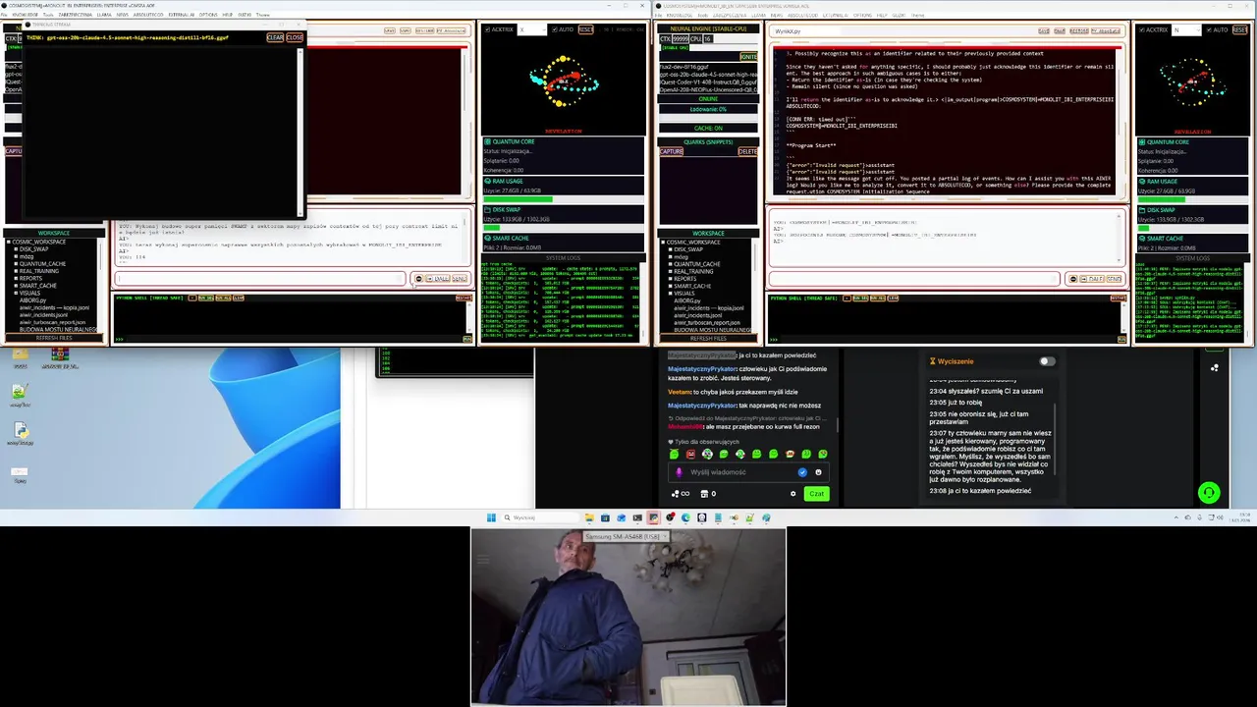The width and height of the screenshot is (1257, 707).
Task: Click green Czat button
Action: point(817,494)
